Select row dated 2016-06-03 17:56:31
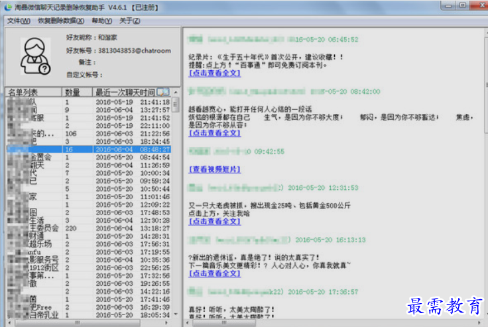The width and height of the screenshot is (488, 327). tap(89, 244)
